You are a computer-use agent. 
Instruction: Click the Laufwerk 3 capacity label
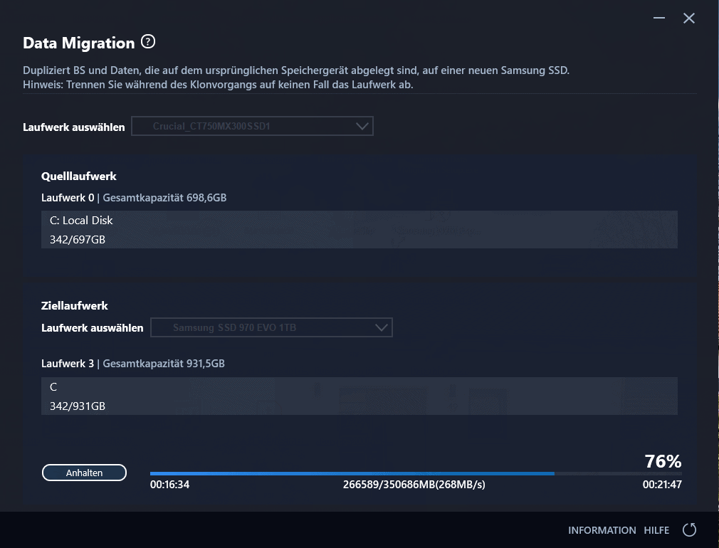[133, 364]
